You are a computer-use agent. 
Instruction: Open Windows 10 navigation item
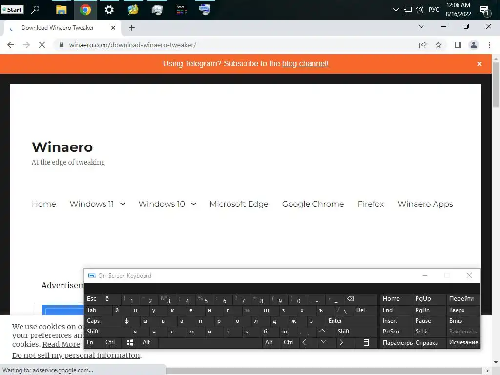[x=162, y=204]
